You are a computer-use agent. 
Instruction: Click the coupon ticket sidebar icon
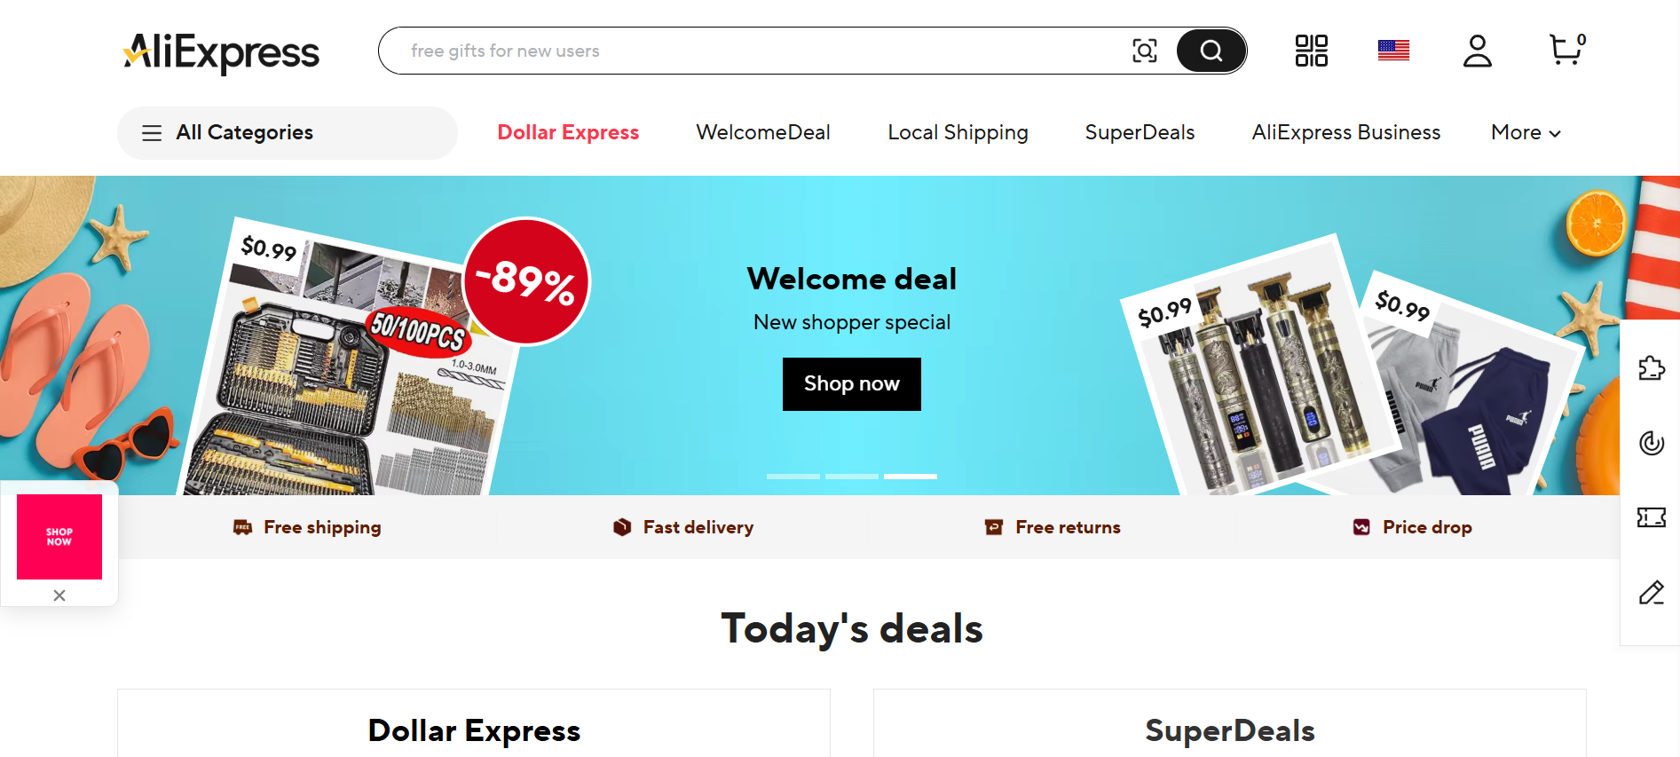(x=1651, y=517)
